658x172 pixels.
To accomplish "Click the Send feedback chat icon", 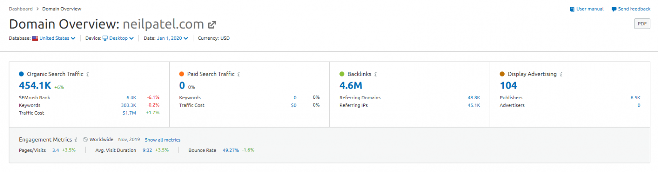I will 613,9.
